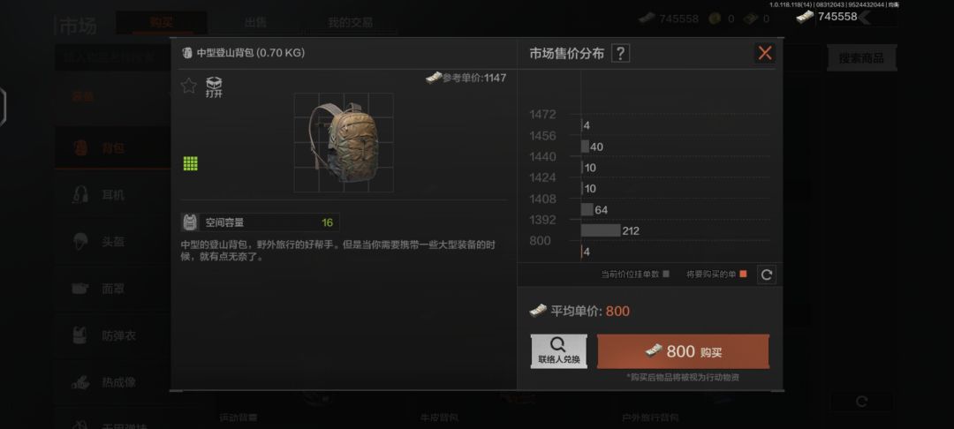The height and width of the screenshot is (429, 954).
Task: Favorite the backpack with star icon
Action: coord(189,86)
